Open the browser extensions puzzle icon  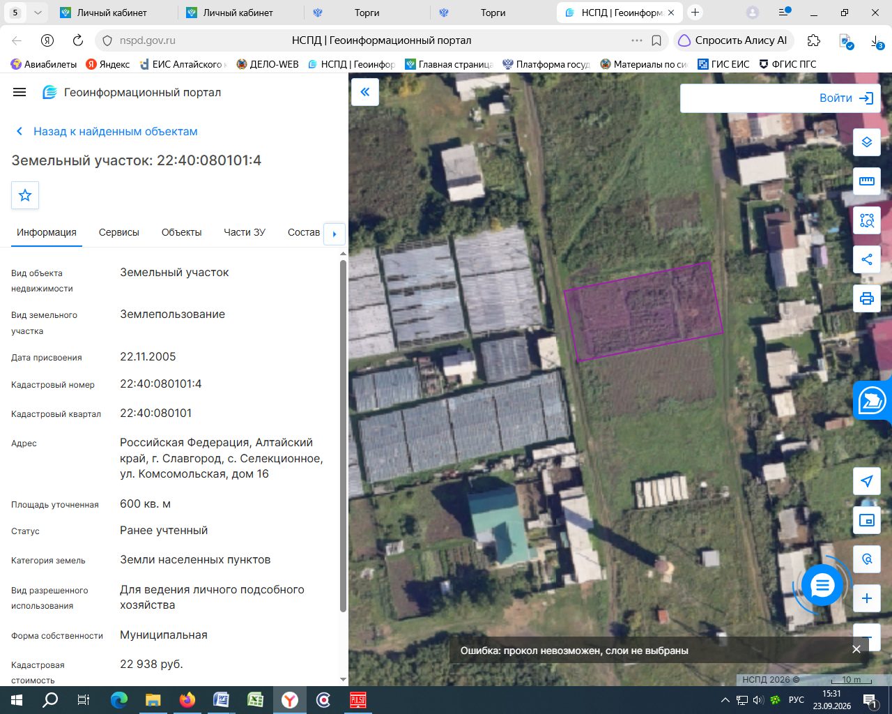pos(813,40)
